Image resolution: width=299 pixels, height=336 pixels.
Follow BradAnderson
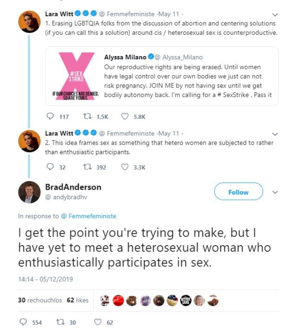(x=238, y=192)
